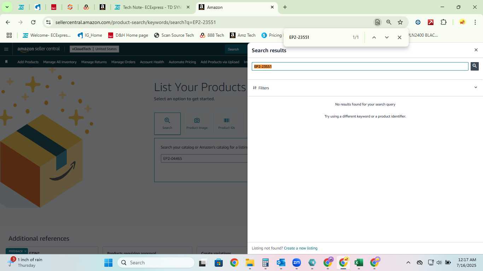The height and width of the screenshot is (271, 483).
Task: Click the taskbar Search box
Action: 156,263
